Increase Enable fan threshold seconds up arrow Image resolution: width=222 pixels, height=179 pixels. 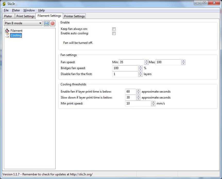tap(139, 90)
